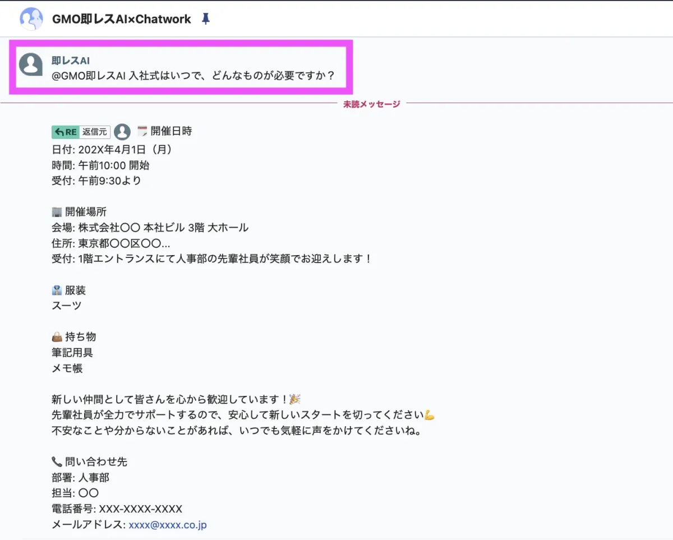The width and height of the screenshot is (673, 540).
Task: Click the 日付: 202X年4月1日 date line
Action: pyautogui.click(x=112, y=150)
